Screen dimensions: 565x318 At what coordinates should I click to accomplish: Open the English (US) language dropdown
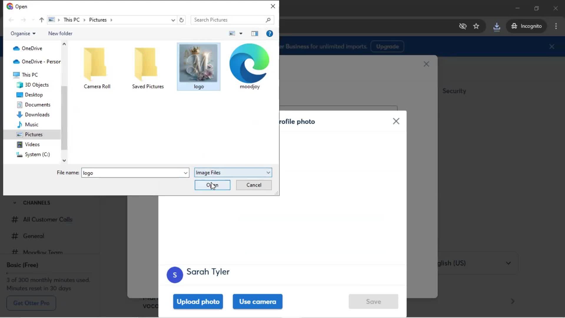tap(477, 263)
